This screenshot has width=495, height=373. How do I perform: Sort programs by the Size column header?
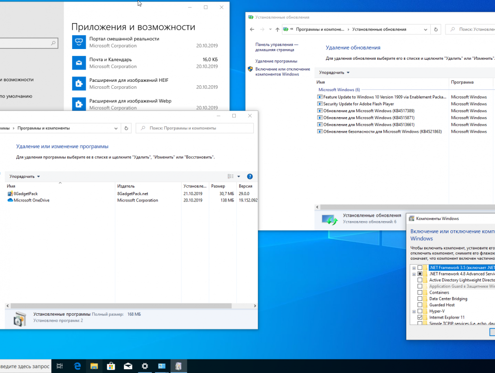tap(223, 186)
